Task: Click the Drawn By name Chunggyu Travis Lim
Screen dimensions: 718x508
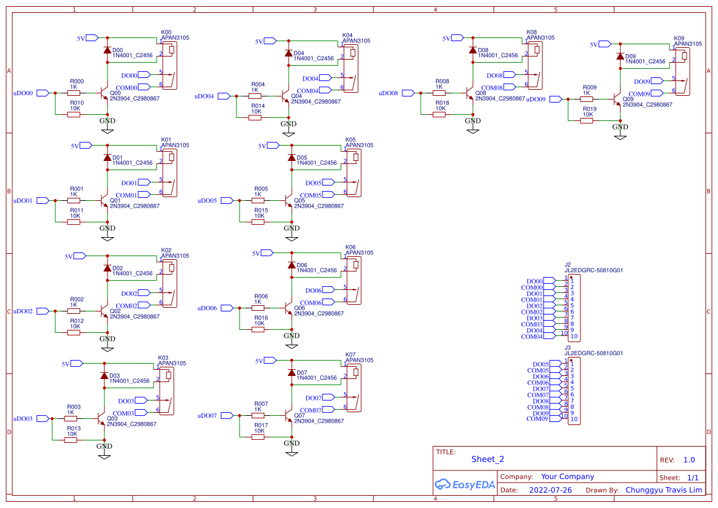Action: pos(664,490)
